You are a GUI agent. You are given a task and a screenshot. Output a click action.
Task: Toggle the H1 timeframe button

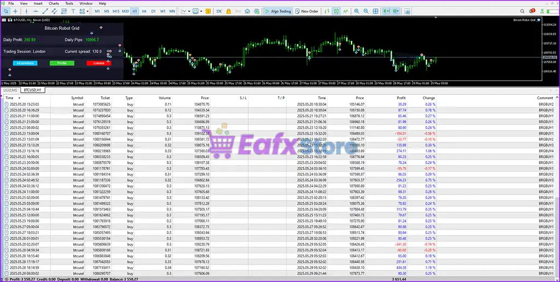click(x=135, y=11)
